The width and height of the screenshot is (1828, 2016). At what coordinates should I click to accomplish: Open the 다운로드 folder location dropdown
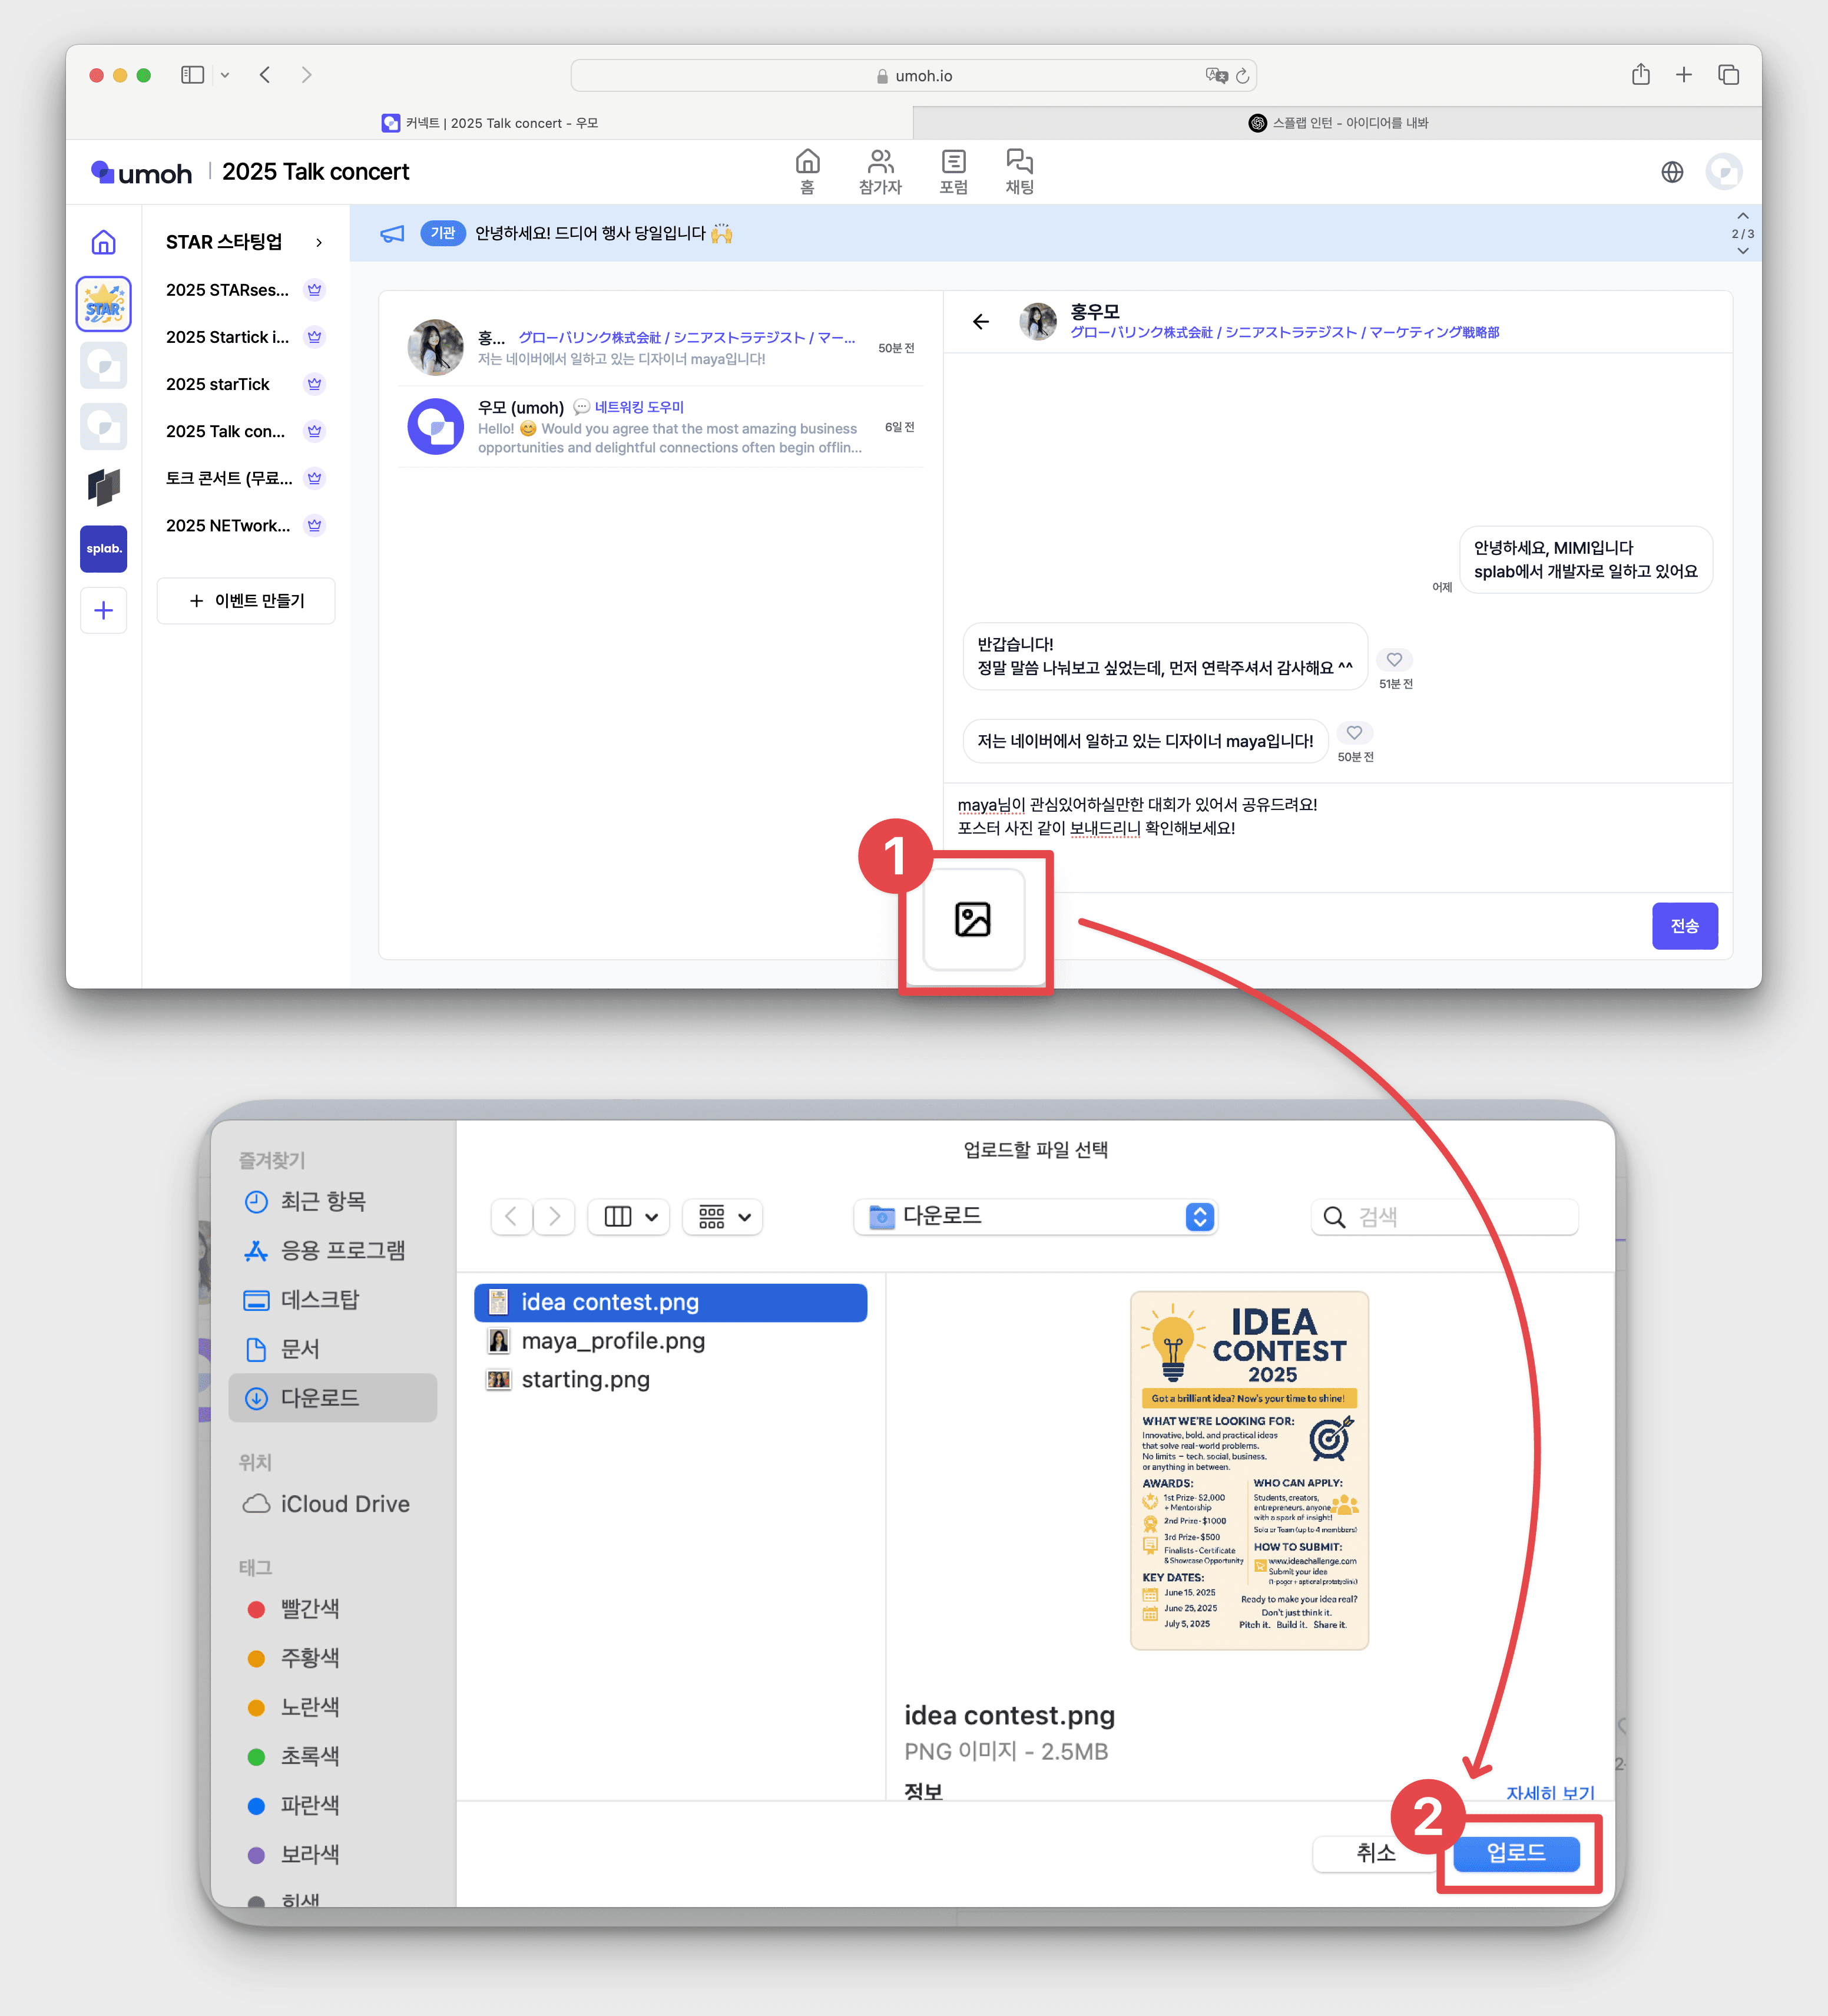[1035, 1216]
